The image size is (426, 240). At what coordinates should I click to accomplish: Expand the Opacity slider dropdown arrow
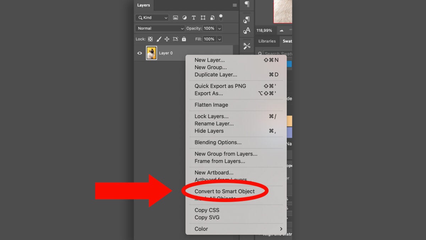coord(219,28)
